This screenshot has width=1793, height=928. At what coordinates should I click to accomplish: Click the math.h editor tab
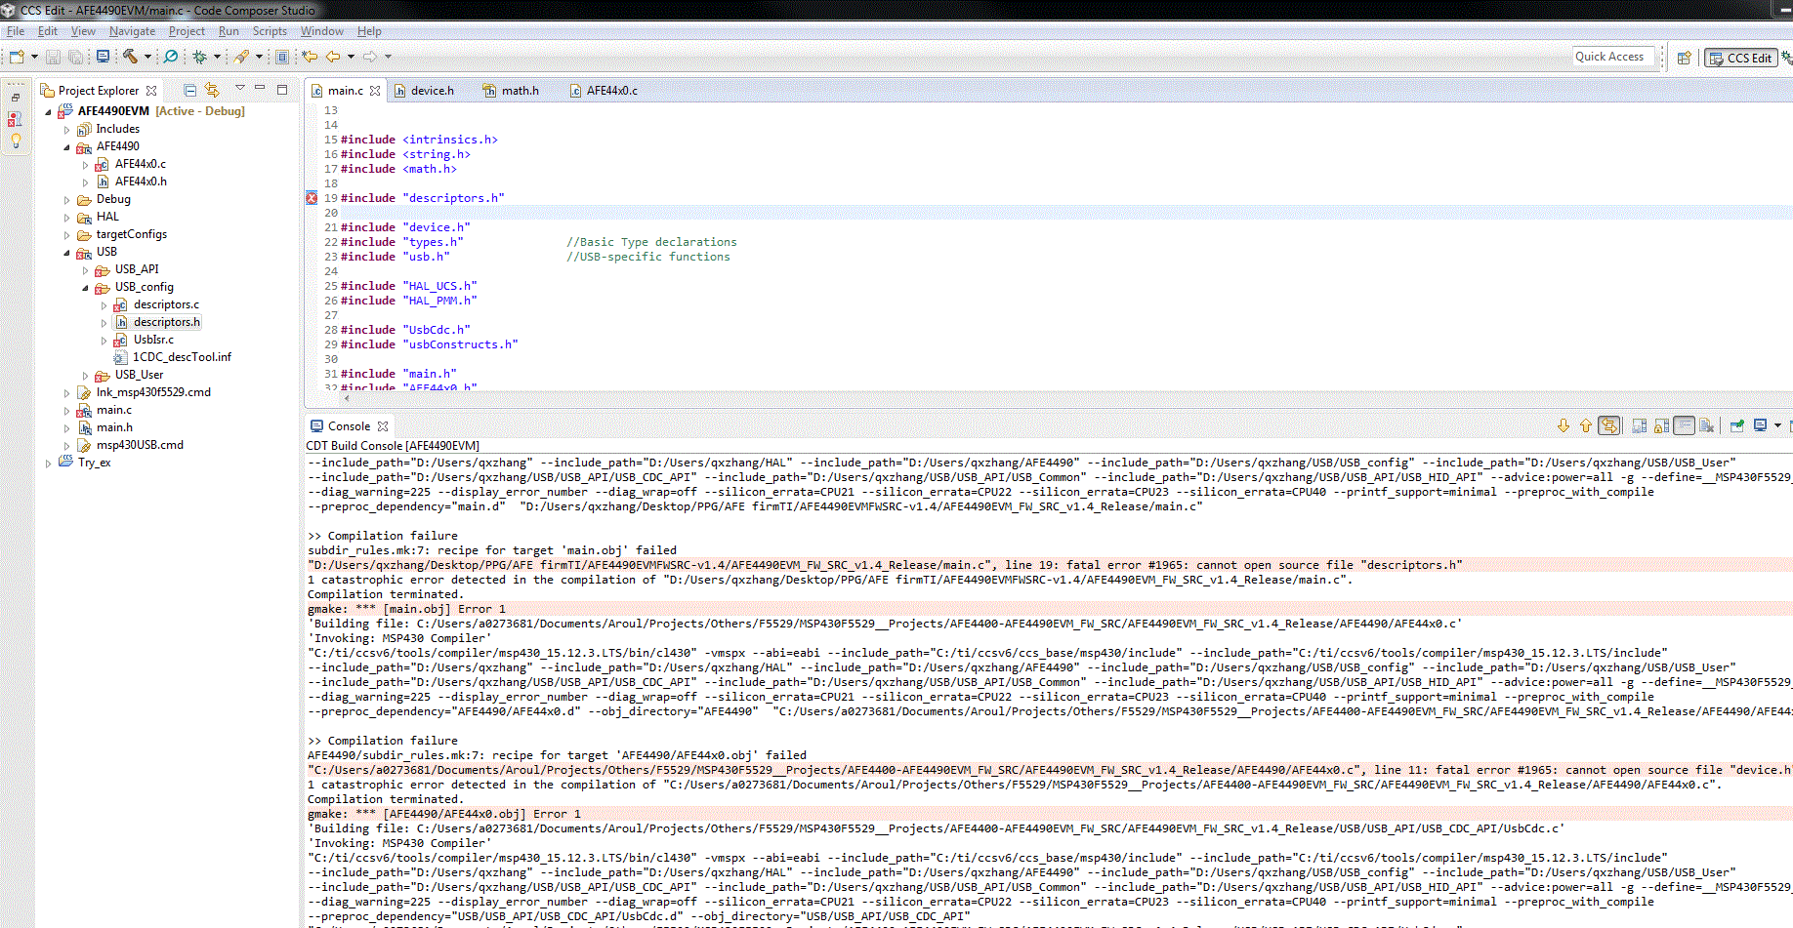[x=512, y=91]
